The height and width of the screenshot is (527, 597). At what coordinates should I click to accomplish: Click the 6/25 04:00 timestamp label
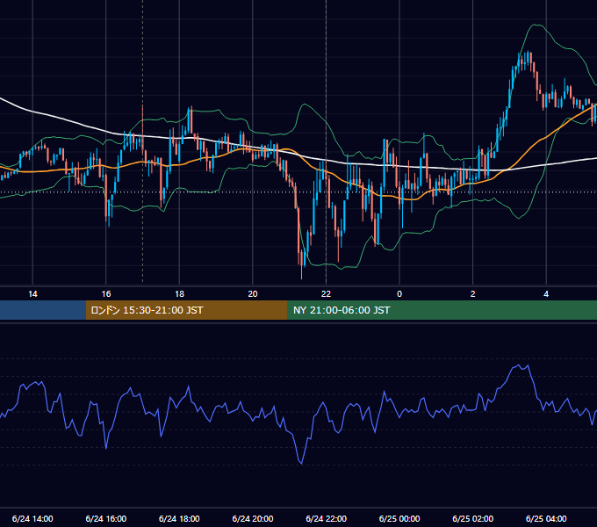pos(546,518)
